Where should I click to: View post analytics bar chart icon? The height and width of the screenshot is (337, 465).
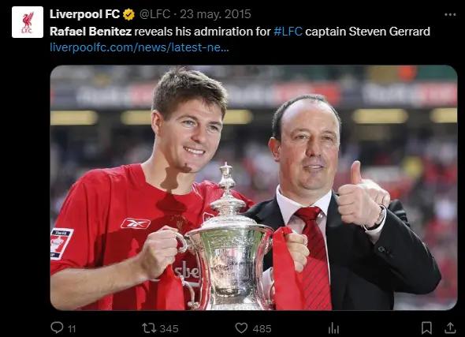pos(333,328)
